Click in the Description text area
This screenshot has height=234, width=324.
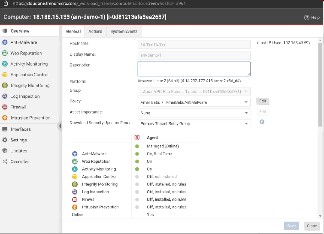194,69
